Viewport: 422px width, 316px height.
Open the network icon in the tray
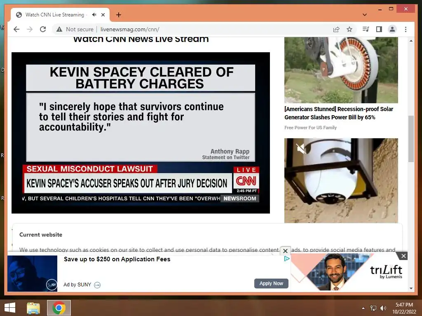[x=373, y=308]
